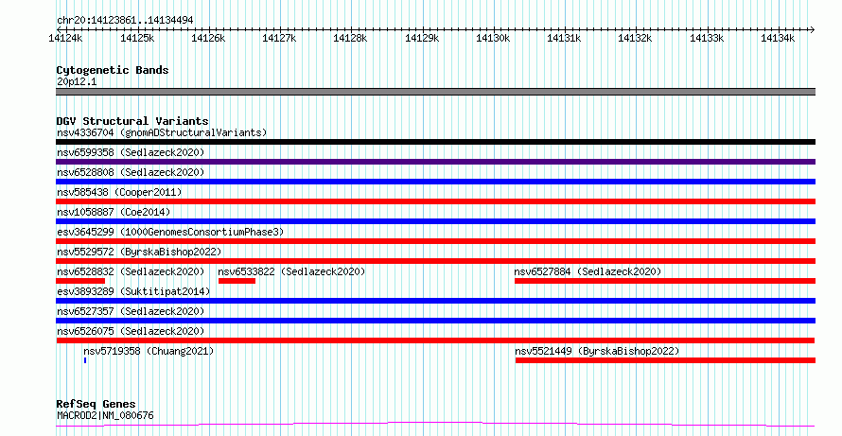Open nsv6526075 (Sedlazeck2020) variant label
842x436 pixels.
click(x=131, y=331)
